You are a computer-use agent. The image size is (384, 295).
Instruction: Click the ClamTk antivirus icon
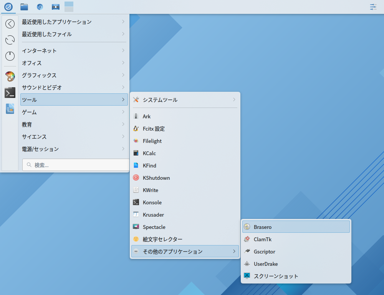[x=247, y=239]
